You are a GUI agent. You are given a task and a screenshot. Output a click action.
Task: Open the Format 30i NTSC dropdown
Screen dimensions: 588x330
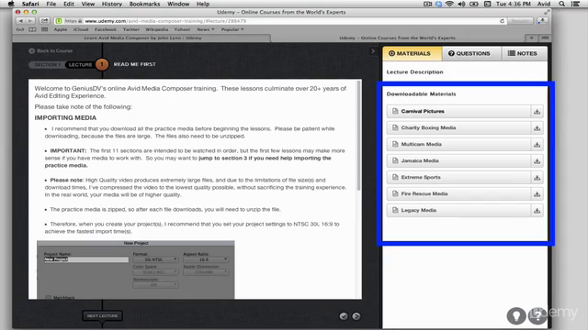tap(155, 259)
